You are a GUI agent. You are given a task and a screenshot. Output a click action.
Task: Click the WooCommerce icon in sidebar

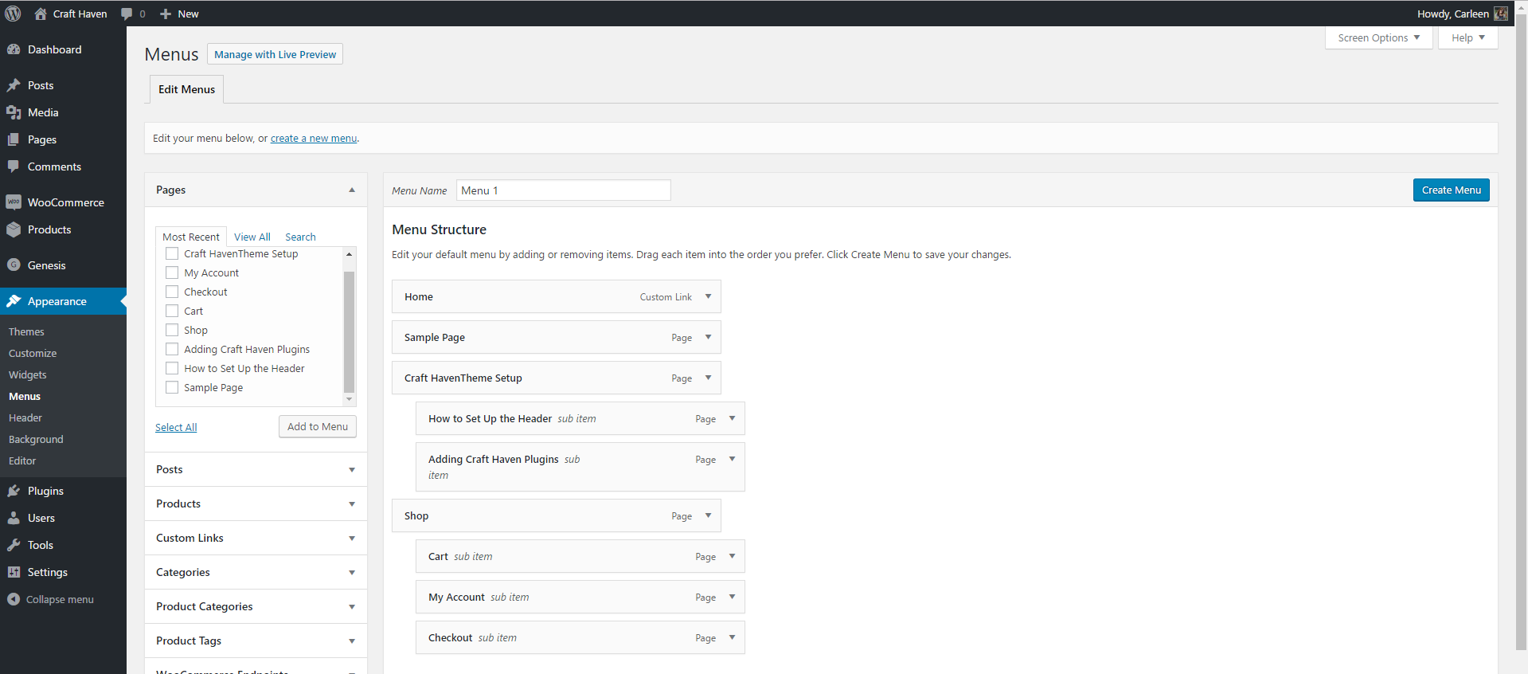14,202
